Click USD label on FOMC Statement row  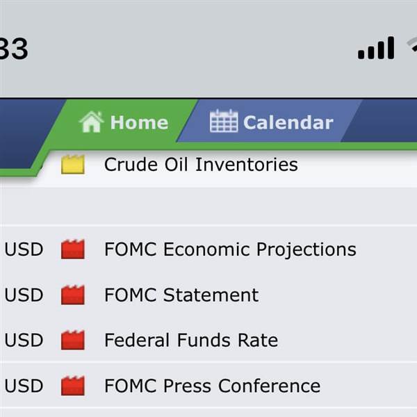pos(24,295)
